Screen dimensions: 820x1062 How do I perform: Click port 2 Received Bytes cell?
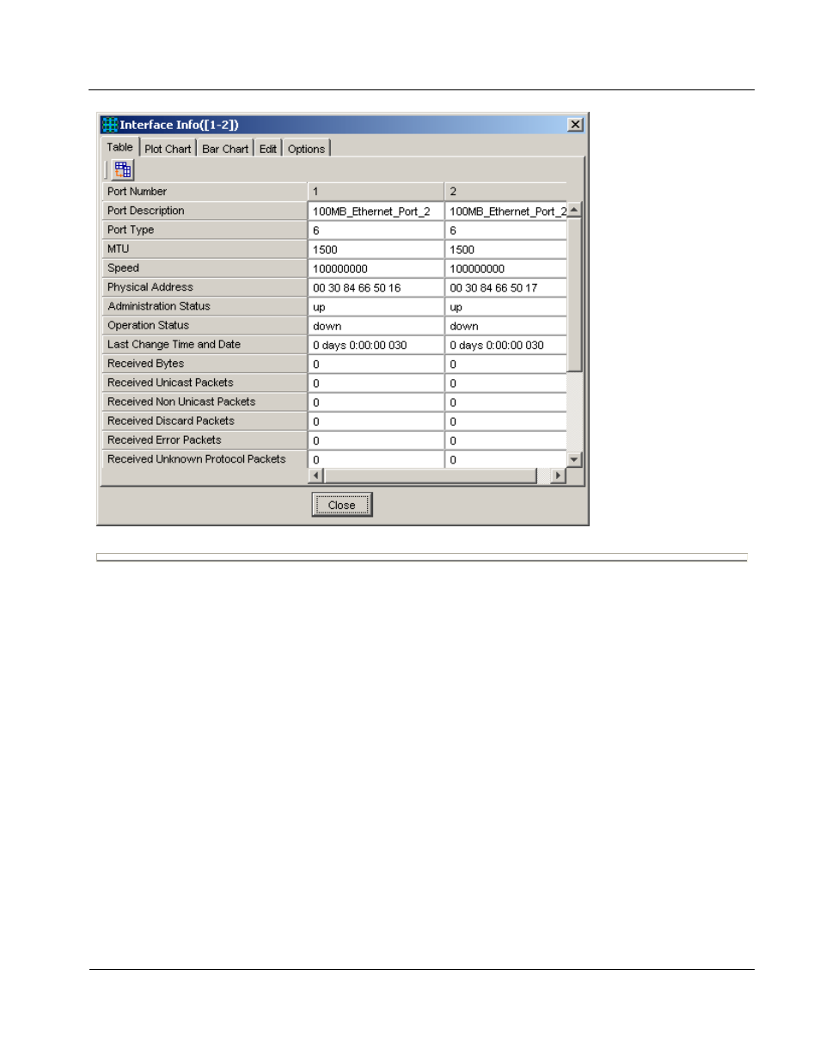point(505,365)
